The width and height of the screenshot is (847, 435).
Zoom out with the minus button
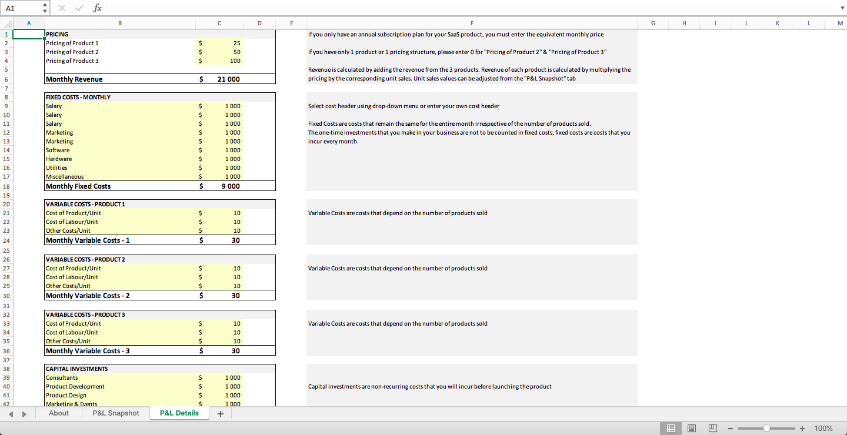click(x=731, y=428)
